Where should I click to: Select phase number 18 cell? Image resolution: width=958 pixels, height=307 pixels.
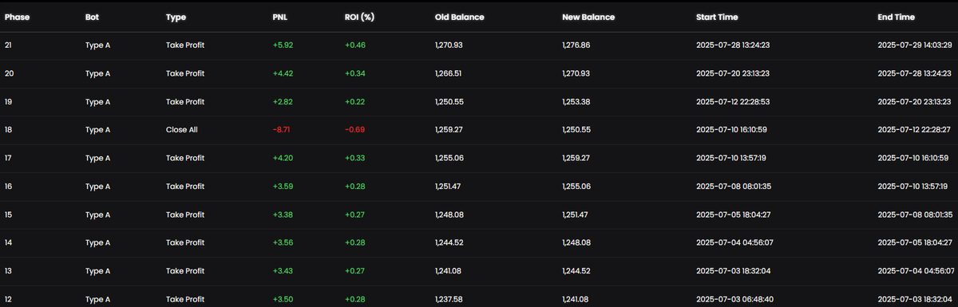(x=9, y=130)
